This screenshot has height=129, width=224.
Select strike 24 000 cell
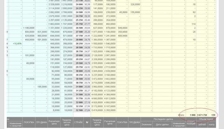tap(78, 4)
